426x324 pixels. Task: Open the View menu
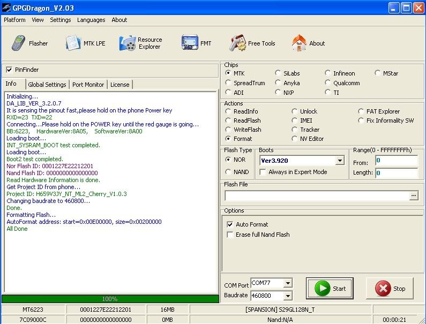[38, 20]
